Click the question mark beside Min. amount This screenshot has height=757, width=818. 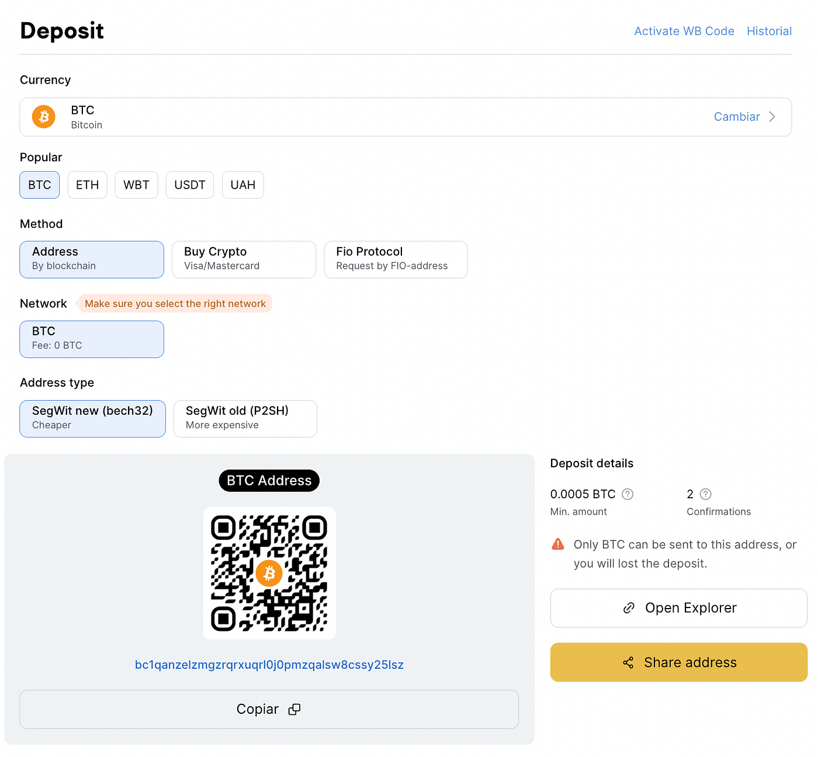pyautogui.click(x=628, y=494)
